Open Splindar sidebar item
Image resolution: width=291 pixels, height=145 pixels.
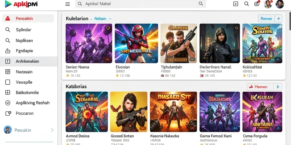pyautogui.click(x=28, y=29)
